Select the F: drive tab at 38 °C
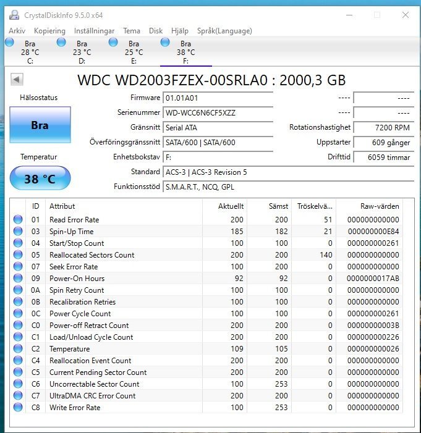The image size is (421, 433). (x=185, y=53)
